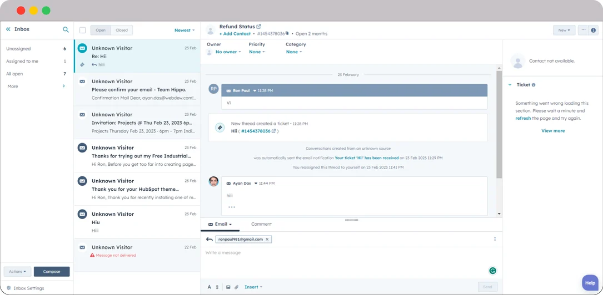603x295 pixels.
Task: Open the three-dots more options in header
Action: click(584, 30)
